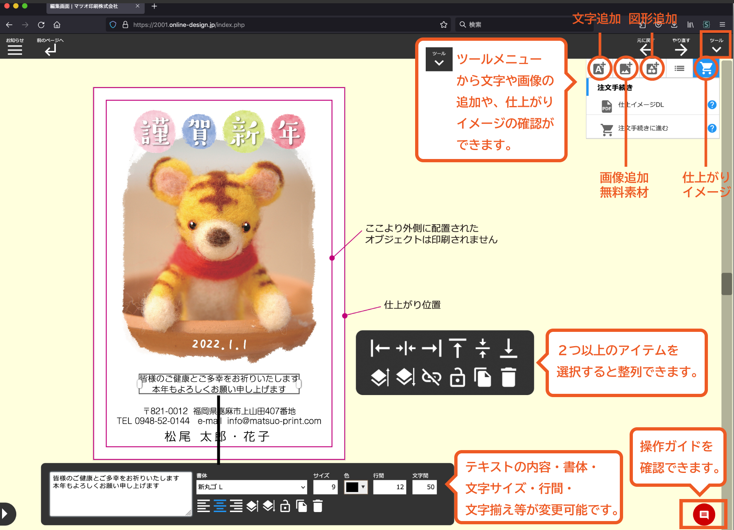The height and width of the screenshot is (530, 734).
Task: Click the browser 検索 search field
Action: 524,24
